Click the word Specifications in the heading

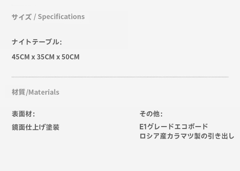(61, 17)
